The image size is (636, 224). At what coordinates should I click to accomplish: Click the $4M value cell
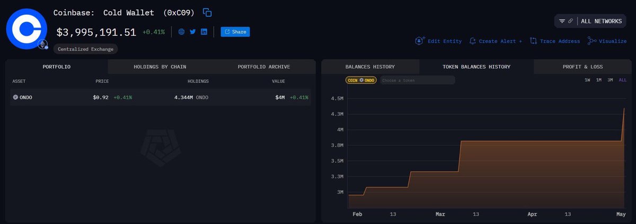pos(280,97)
